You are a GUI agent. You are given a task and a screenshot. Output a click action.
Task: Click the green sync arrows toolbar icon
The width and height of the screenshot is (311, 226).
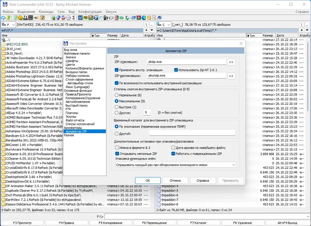122,18
